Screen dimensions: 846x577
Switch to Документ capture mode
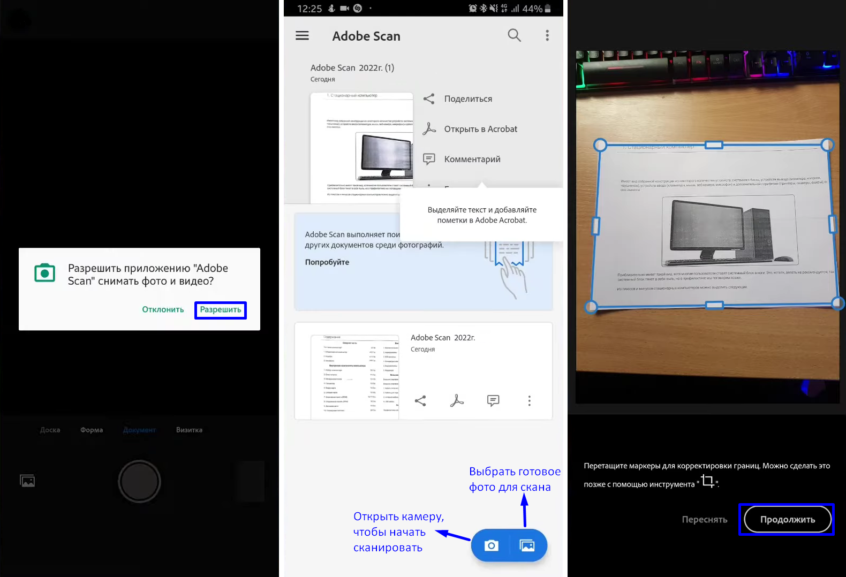tap(139, 430)
